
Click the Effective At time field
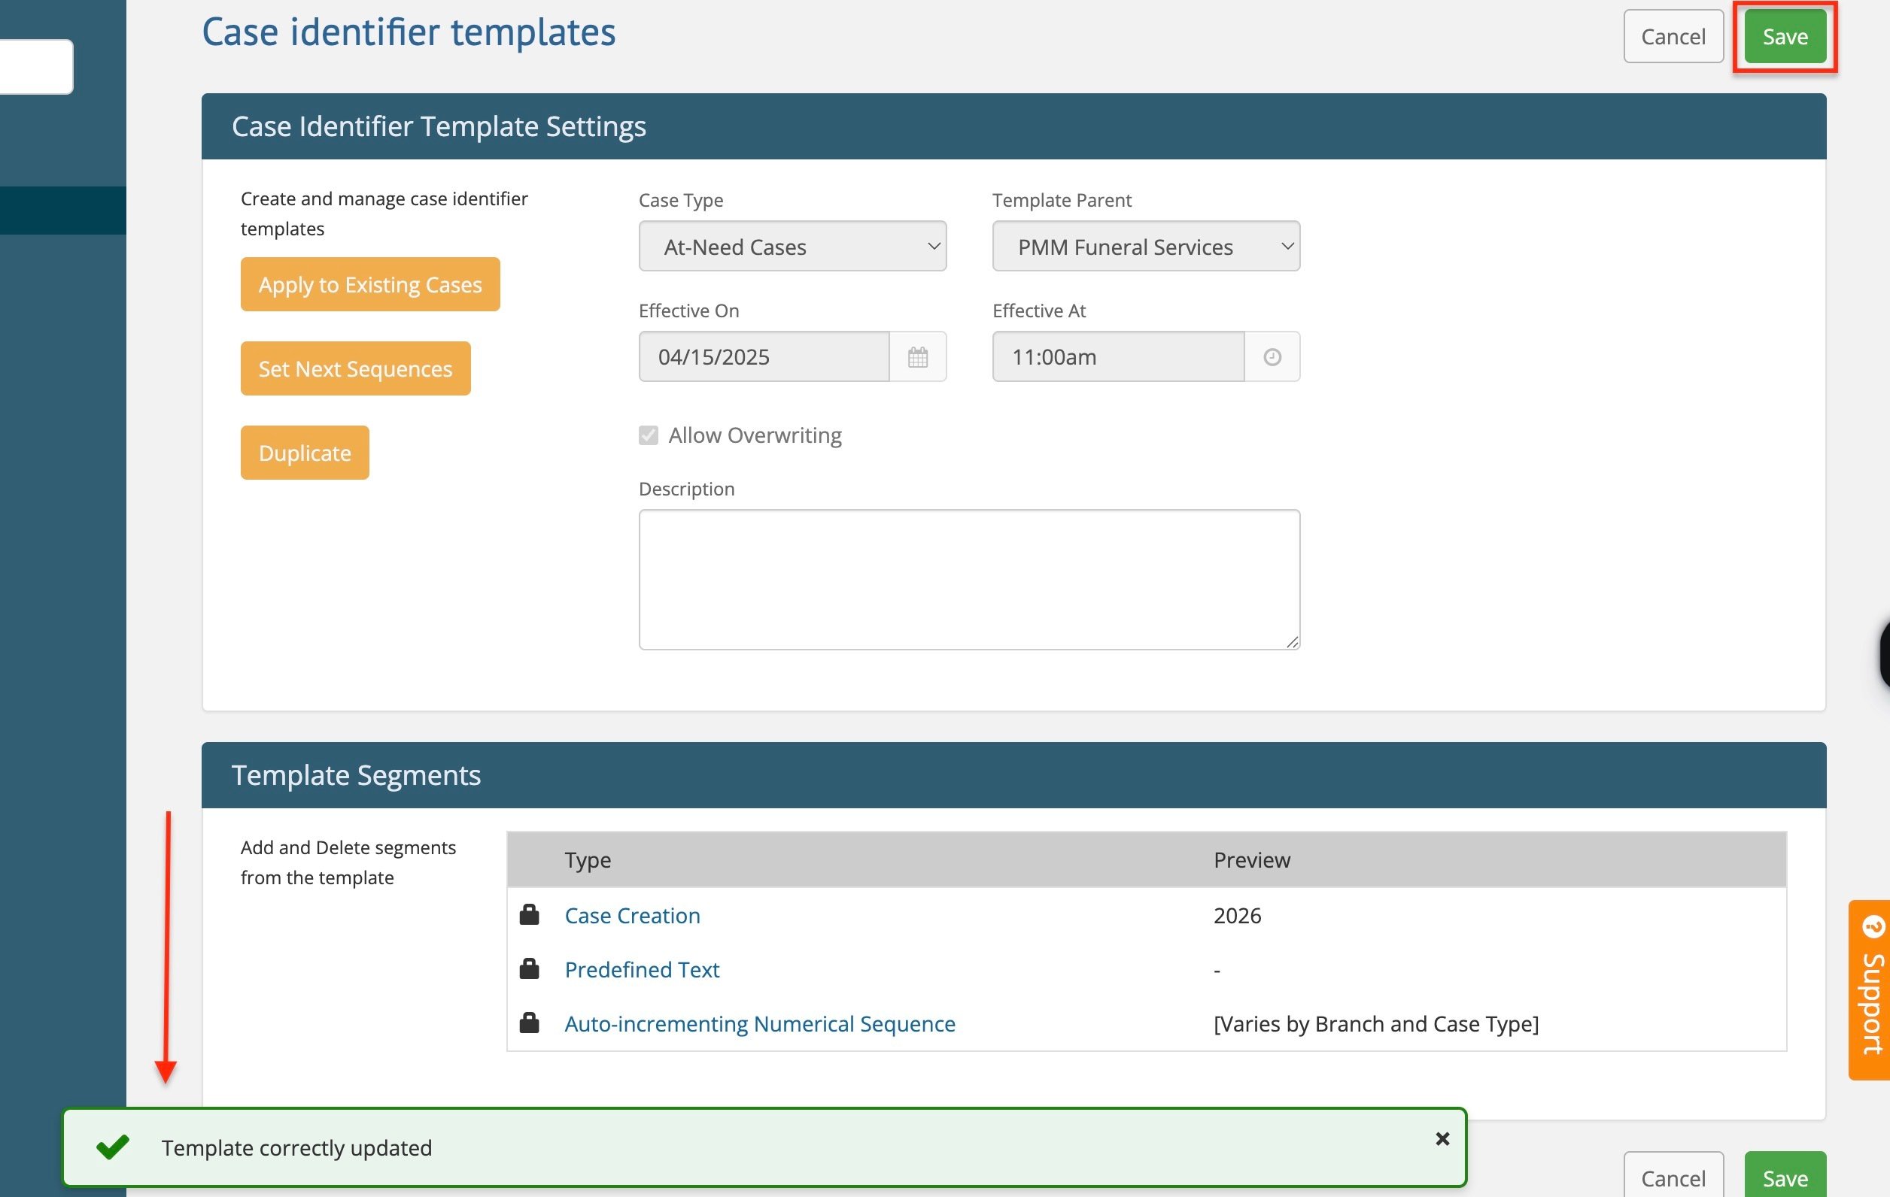(1117, 357)
